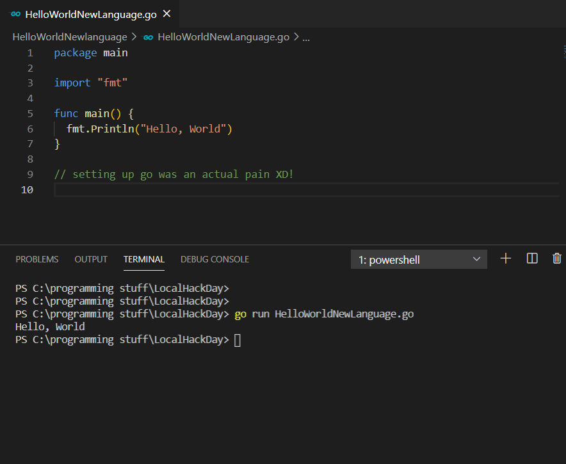566x464 pixels.
Task: Switch to the PROBLEMS tab
Action: click(36, 259)
